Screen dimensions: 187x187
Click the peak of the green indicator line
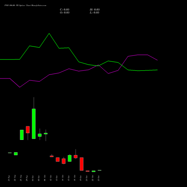click(49, 33)
